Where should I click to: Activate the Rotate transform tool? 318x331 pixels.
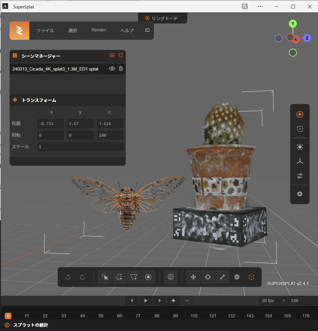208,277
